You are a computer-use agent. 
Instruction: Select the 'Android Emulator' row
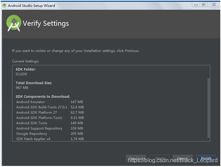click(50, 102)
